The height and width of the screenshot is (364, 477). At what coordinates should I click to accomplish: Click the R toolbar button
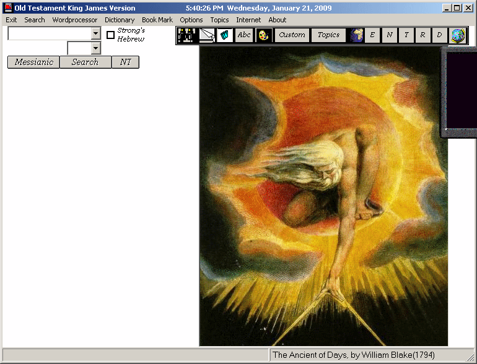pyautogui.click(x=422, y=35)
